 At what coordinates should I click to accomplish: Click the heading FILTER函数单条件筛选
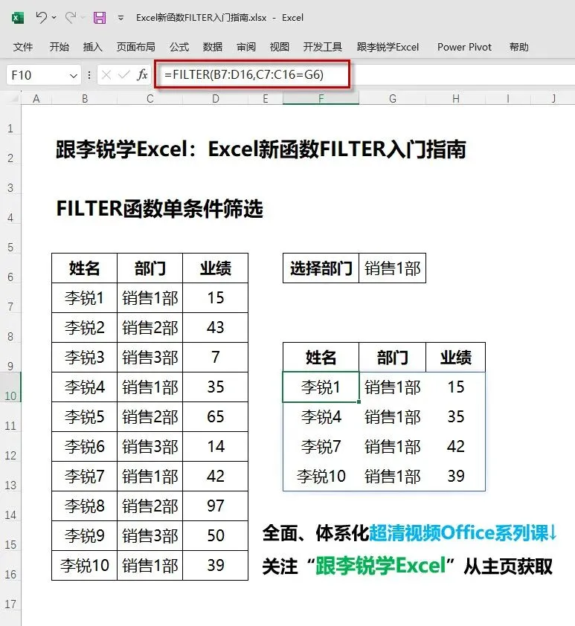tap(160, 208)
